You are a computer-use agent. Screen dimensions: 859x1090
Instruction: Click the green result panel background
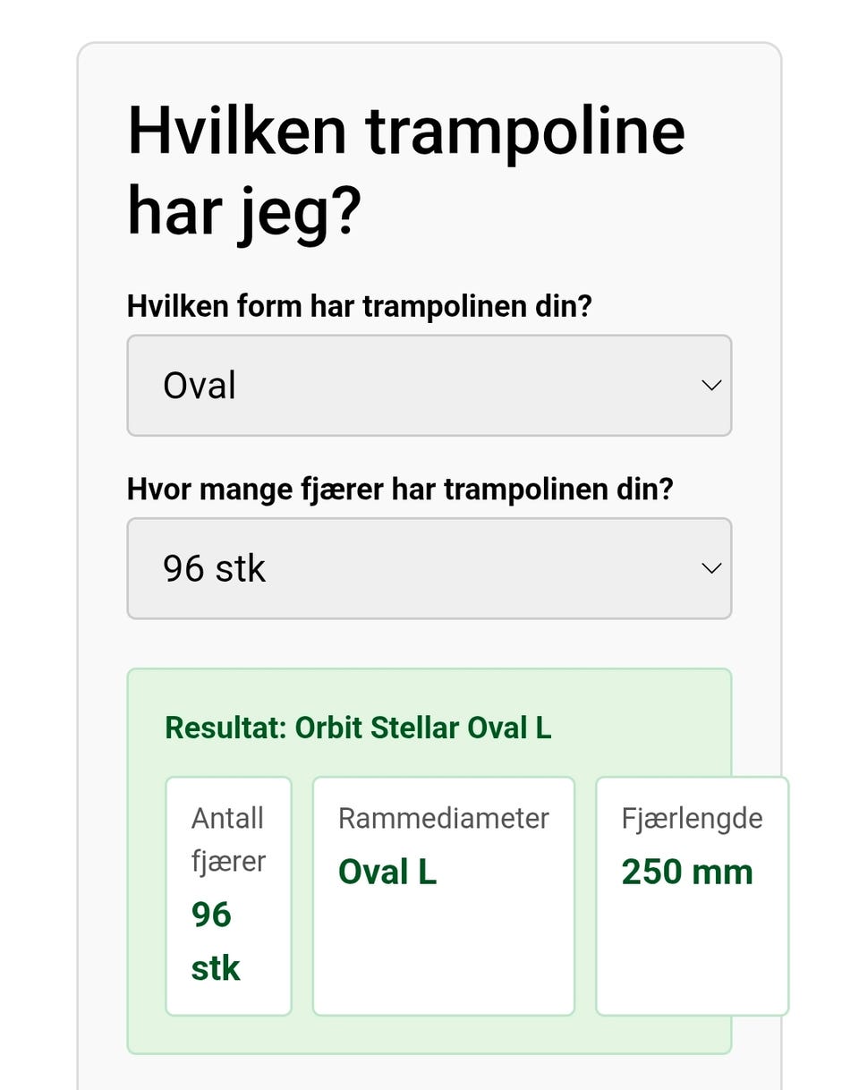429,1035
